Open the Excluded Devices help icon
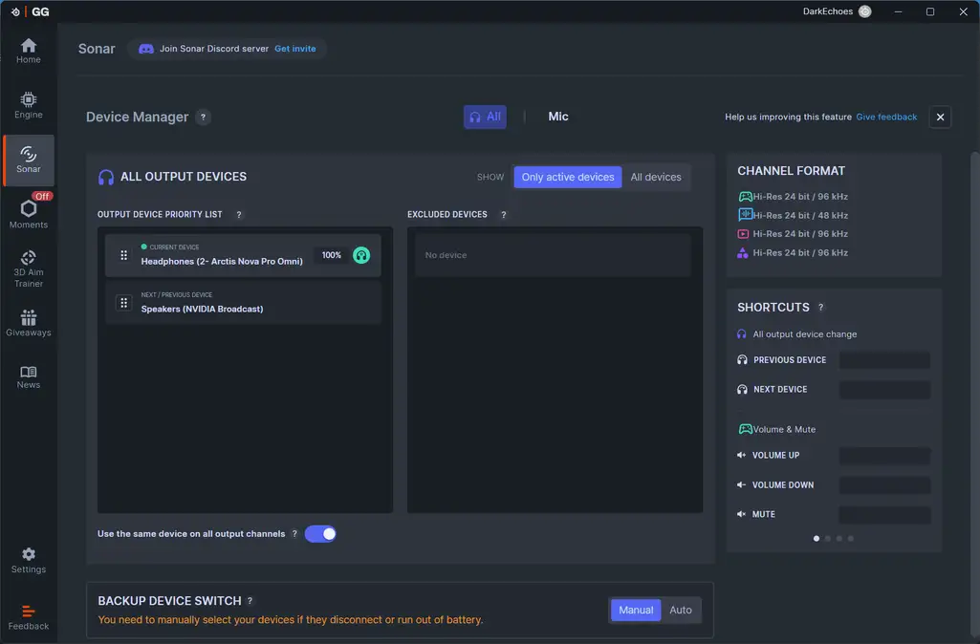The width and height of the screenshot is (980, 644). (x=504, y=215)
